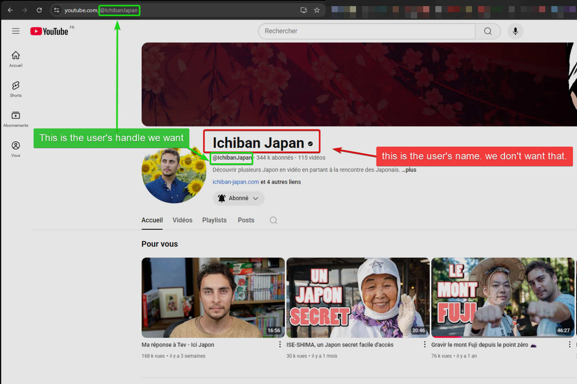The image size is (577, 384).
Task: Click the text 30 k vues • il y a 1 mois
Action: click(x=312, y=356)
